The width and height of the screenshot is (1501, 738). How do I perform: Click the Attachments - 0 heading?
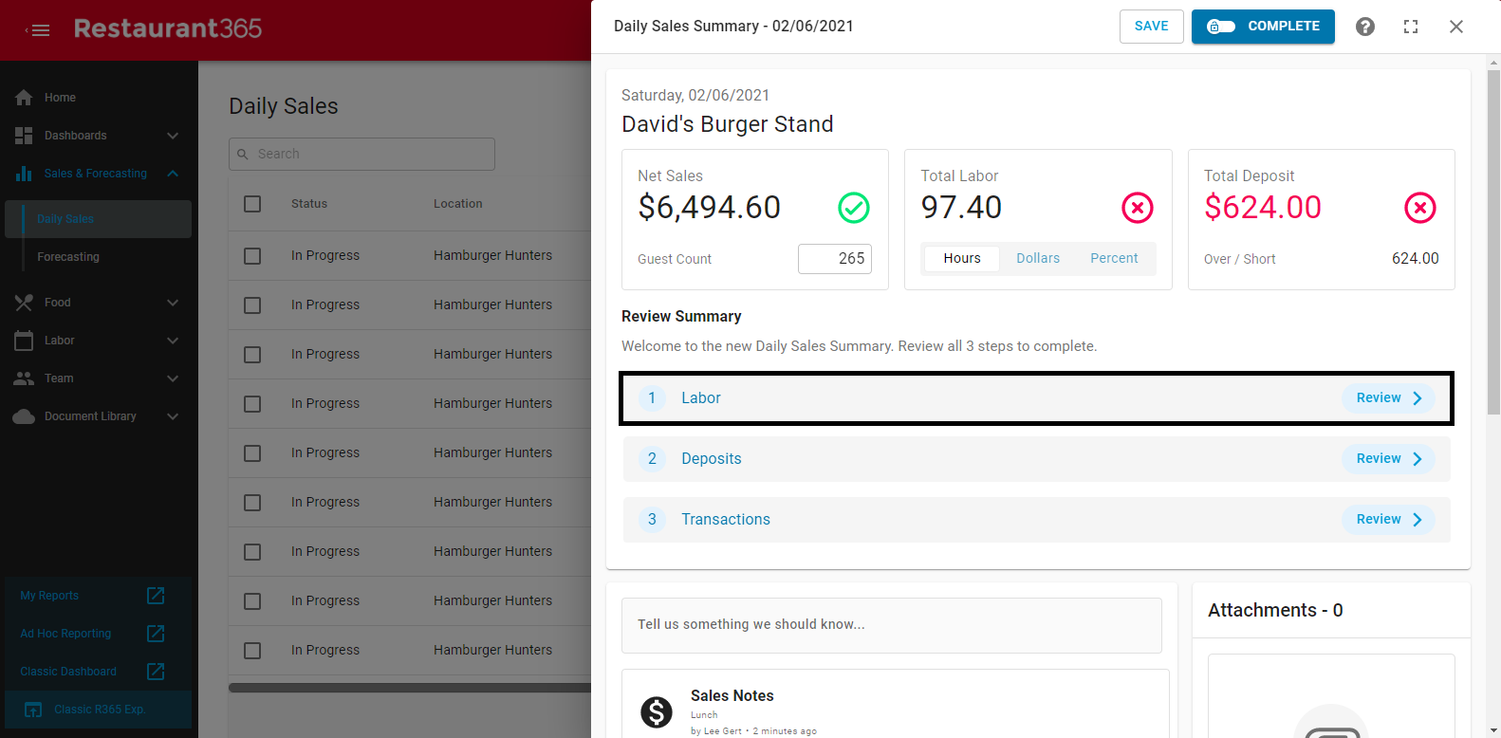coord(1275,611)
